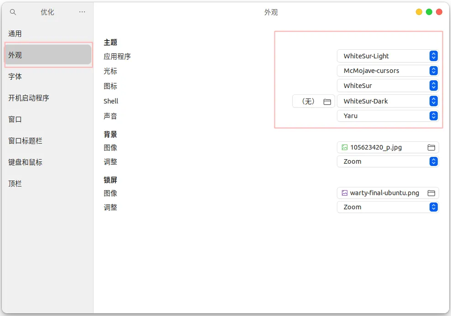451x316 pixels.
Task: Expand the Yaru sound theme dropdown
Action: 388,116
